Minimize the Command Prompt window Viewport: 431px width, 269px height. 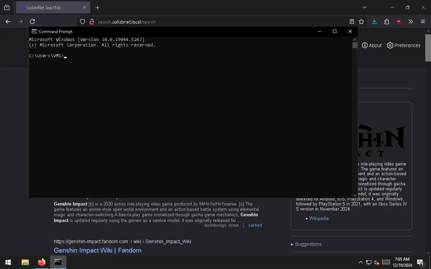[319, 31]
